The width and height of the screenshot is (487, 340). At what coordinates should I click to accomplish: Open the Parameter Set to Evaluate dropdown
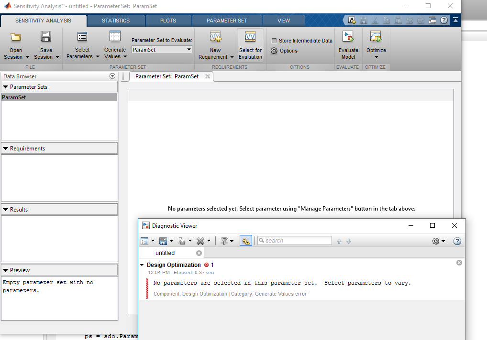click(x=162, y=50)
